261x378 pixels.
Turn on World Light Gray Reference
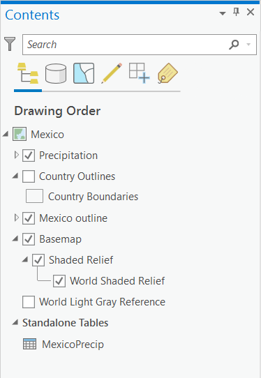pos(29,302)
